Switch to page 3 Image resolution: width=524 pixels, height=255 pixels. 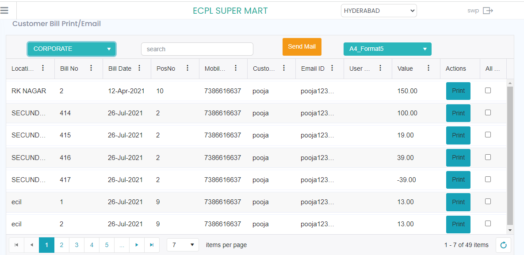76,245
